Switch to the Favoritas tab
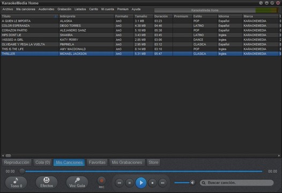 (x=97, y=162)
